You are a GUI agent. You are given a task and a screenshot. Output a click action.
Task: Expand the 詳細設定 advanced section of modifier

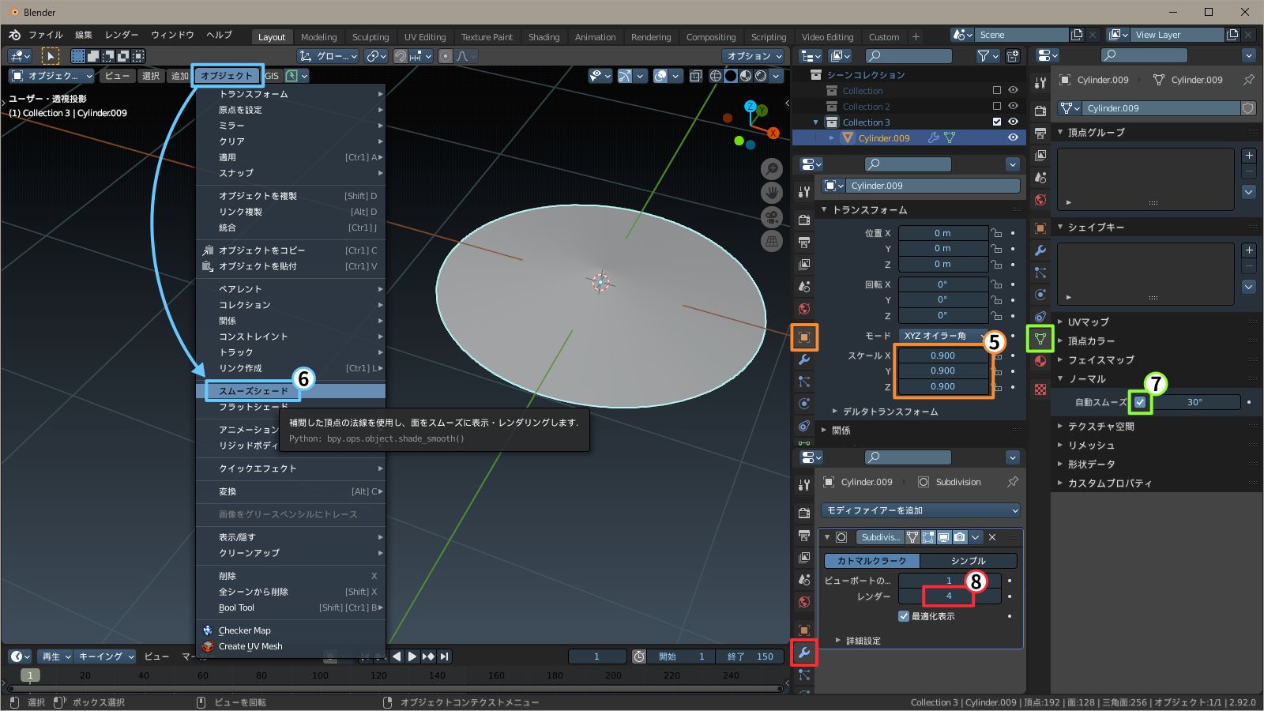862,641
